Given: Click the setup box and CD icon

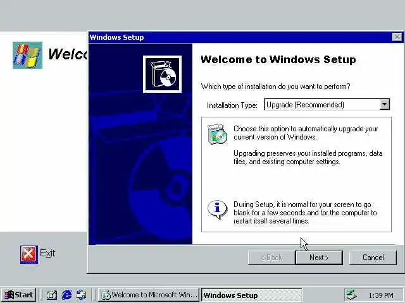Looking at the screenshot, I should [162, 74].
